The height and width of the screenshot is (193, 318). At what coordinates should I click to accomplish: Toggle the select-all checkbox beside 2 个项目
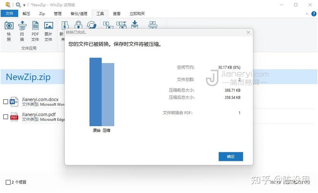coord(8,182)
